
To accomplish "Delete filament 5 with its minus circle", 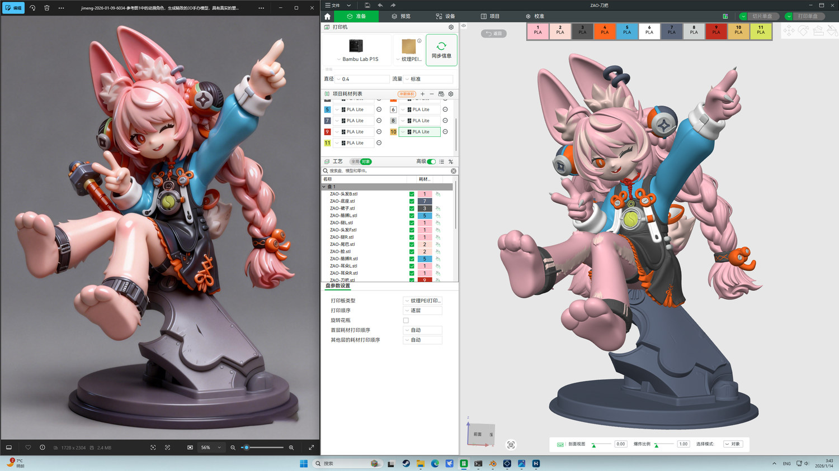I will tap(379, 110).
